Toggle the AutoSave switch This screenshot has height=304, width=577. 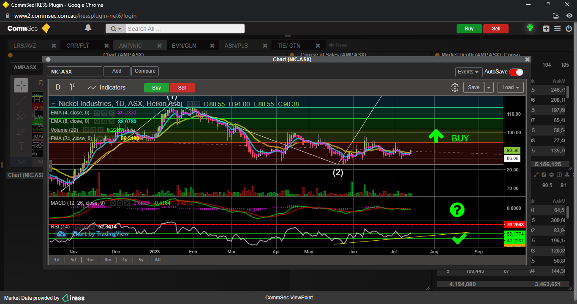tap(516, 72)
